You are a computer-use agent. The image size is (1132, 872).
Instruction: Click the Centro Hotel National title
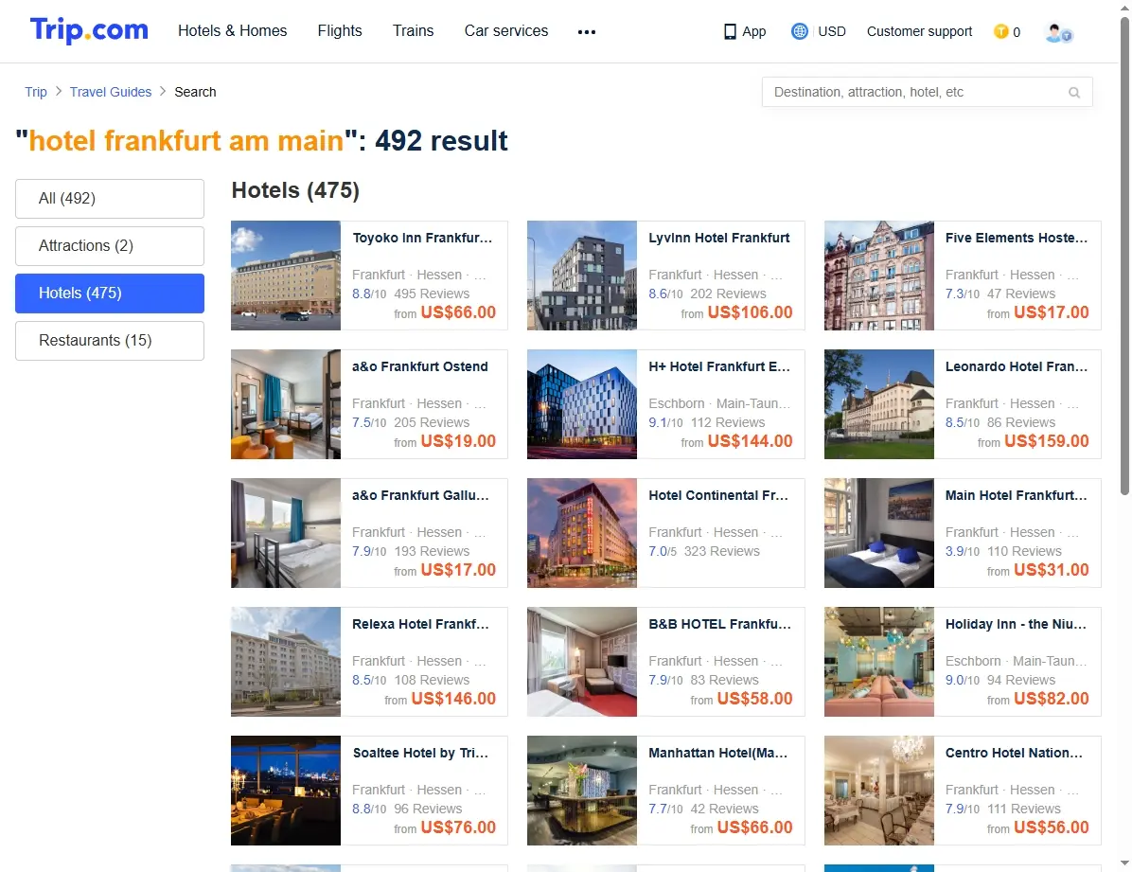[1014, 753]
